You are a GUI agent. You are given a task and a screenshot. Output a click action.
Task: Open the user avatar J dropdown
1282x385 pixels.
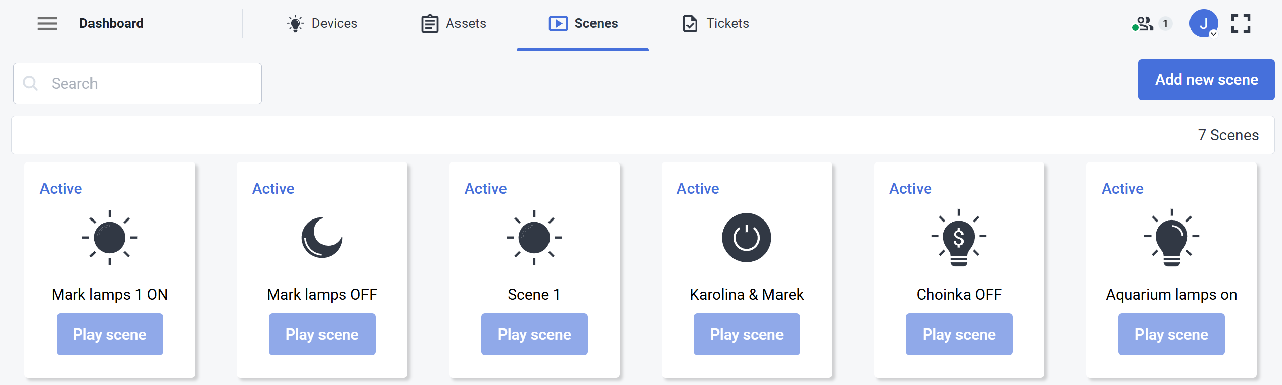coord(1204,23)
